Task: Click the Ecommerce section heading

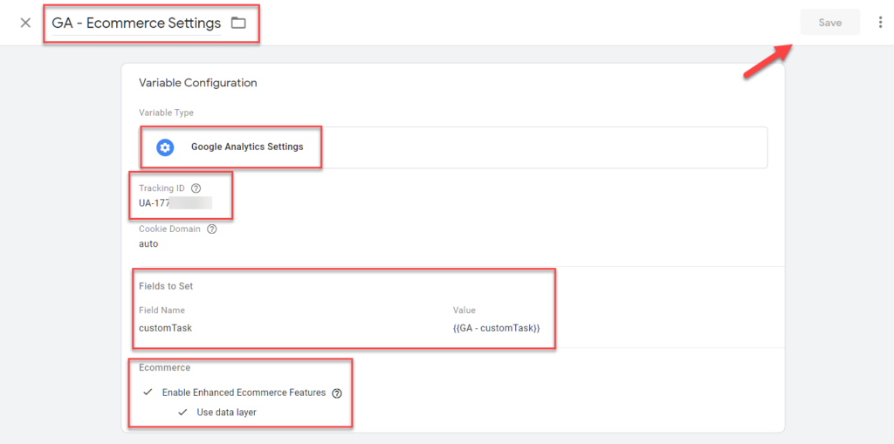Action: pos(165,367)
